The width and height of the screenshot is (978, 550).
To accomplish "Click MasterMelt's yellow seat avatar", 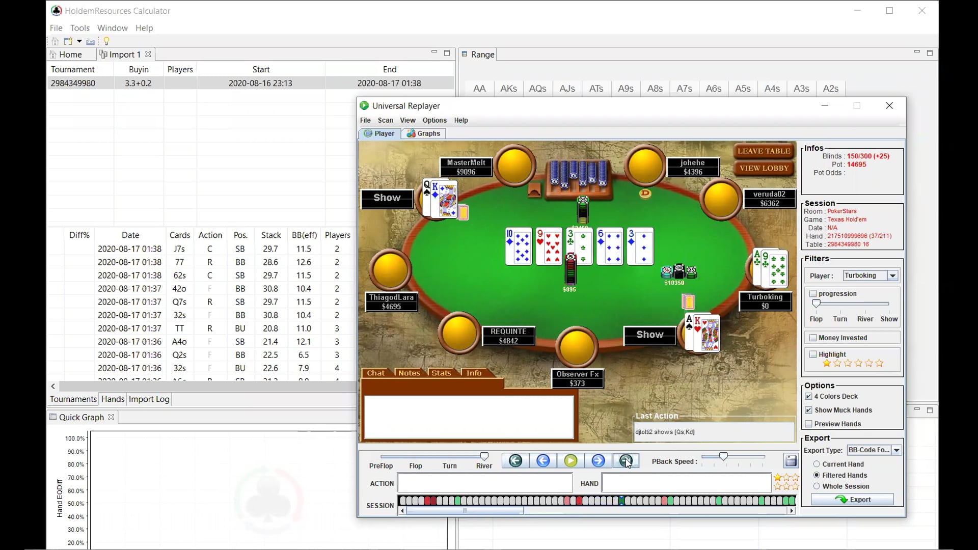I will (x=514, y=166).
